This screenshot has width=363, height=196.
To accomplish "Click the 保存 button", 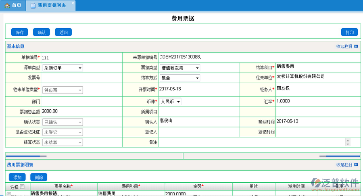I will click(x=19, y=32).
